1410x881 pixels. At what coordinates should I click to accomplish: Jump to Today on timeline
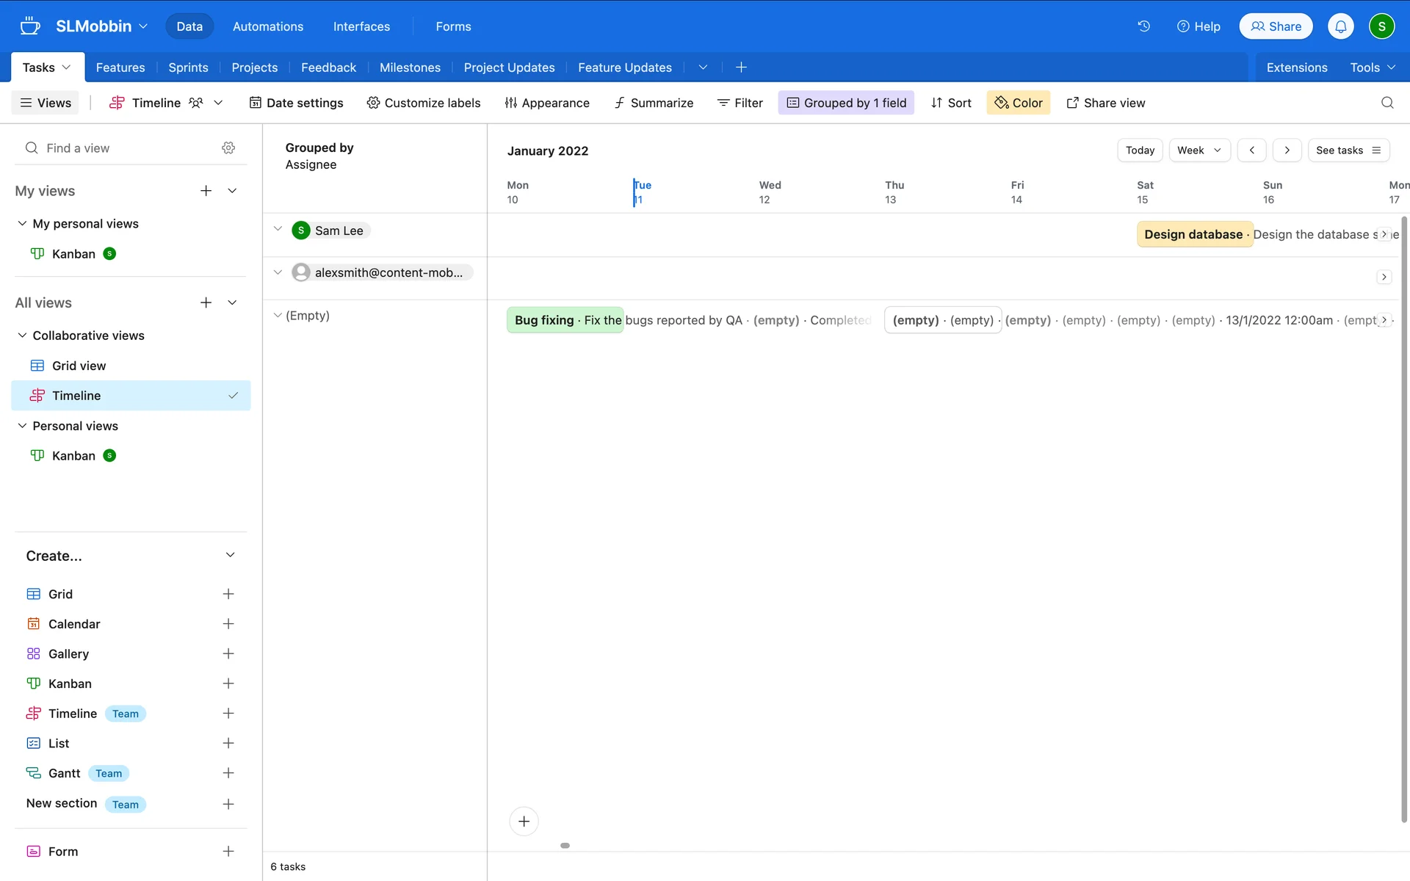click(x=1140, y=151)
